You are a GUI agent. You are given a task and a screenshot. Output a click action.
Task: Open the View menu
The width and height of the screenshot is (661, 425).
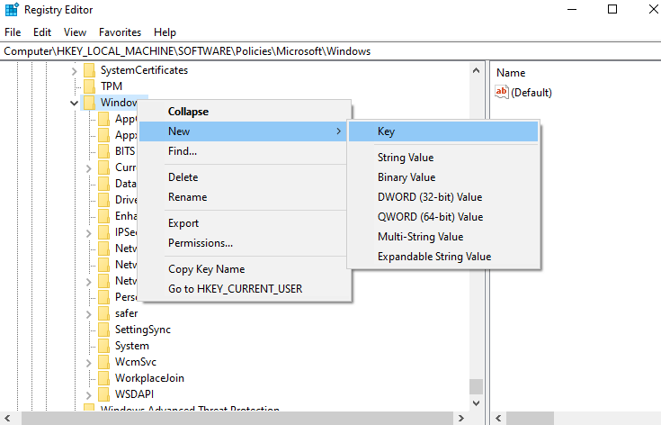[x=75, y=32]
